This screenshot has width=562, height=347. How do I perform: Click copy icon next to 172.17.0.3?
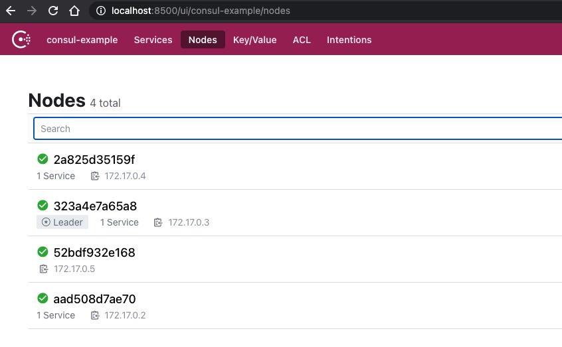(x=158, y=222)
